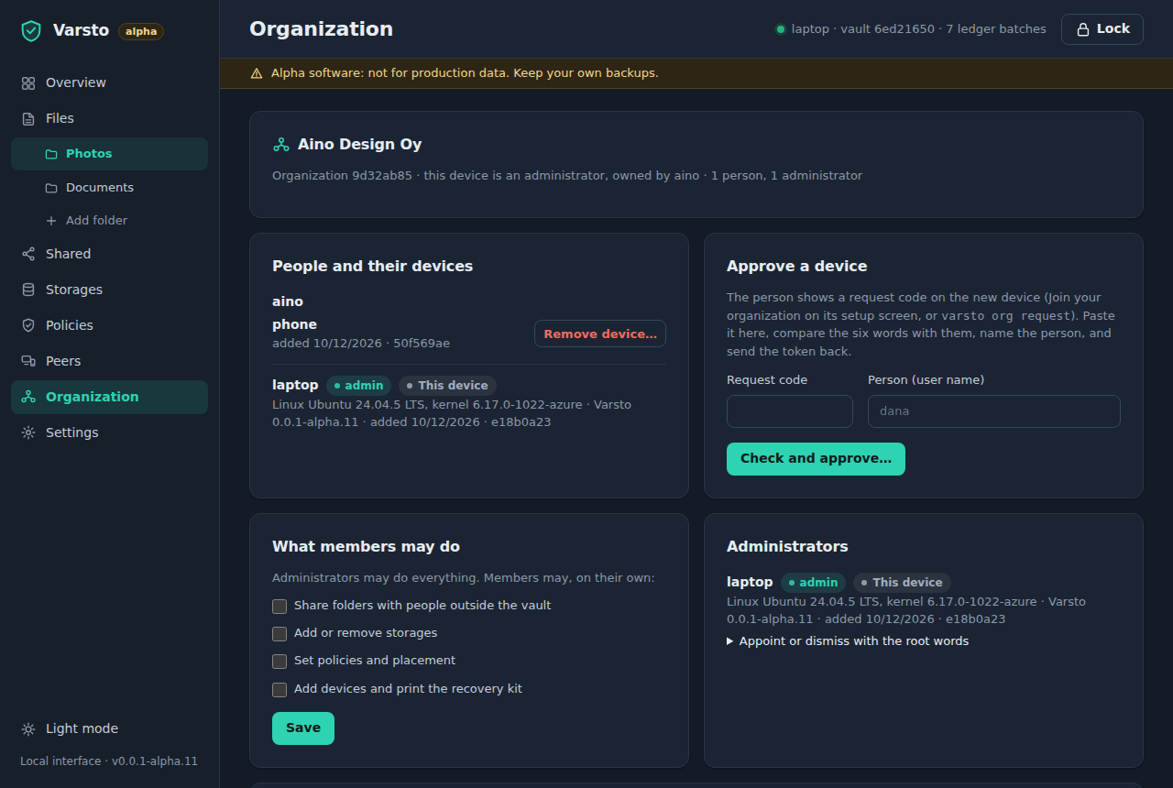Screen dimensions: 1173x788
Task: Go to Shared page
Action: click(x=109, y=254)
